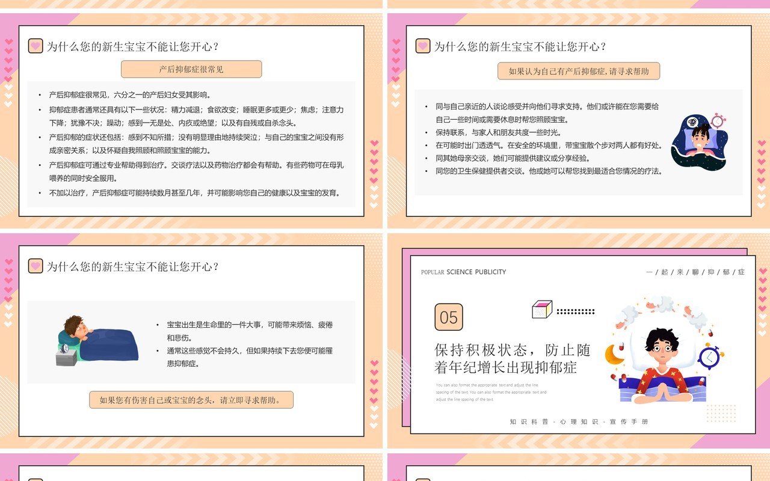The height and width of the screenshot is (481, 770).
Task: Select the sleeping boy under blue blanket illustration
Action: (x=97, y=340)
